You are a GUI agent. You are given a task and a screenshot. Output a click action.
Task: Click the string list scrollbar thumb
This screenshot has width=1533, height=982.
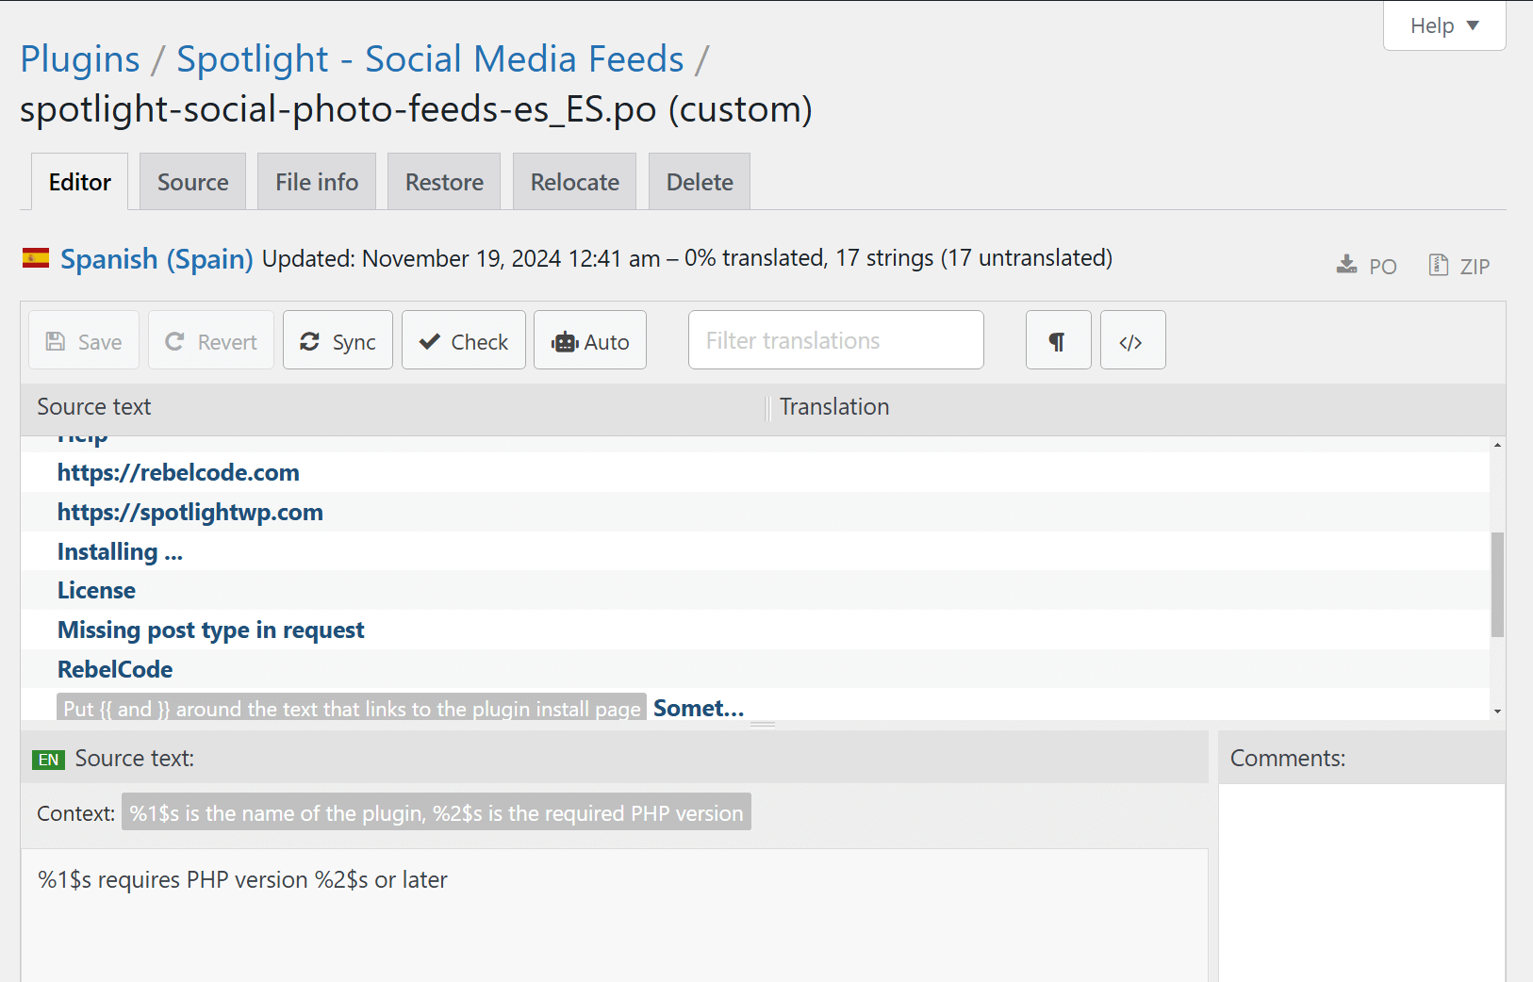pos(1497,584)
